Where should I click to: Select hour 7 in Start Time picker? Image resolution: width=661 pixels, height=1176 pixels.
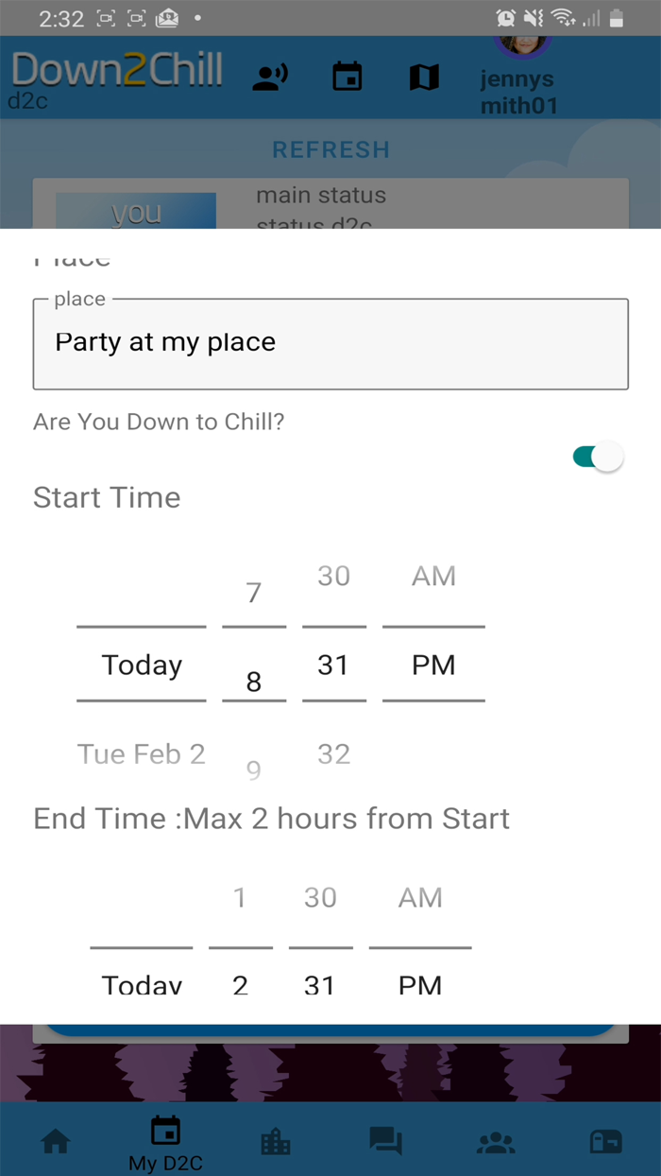(x=253, y=593)
